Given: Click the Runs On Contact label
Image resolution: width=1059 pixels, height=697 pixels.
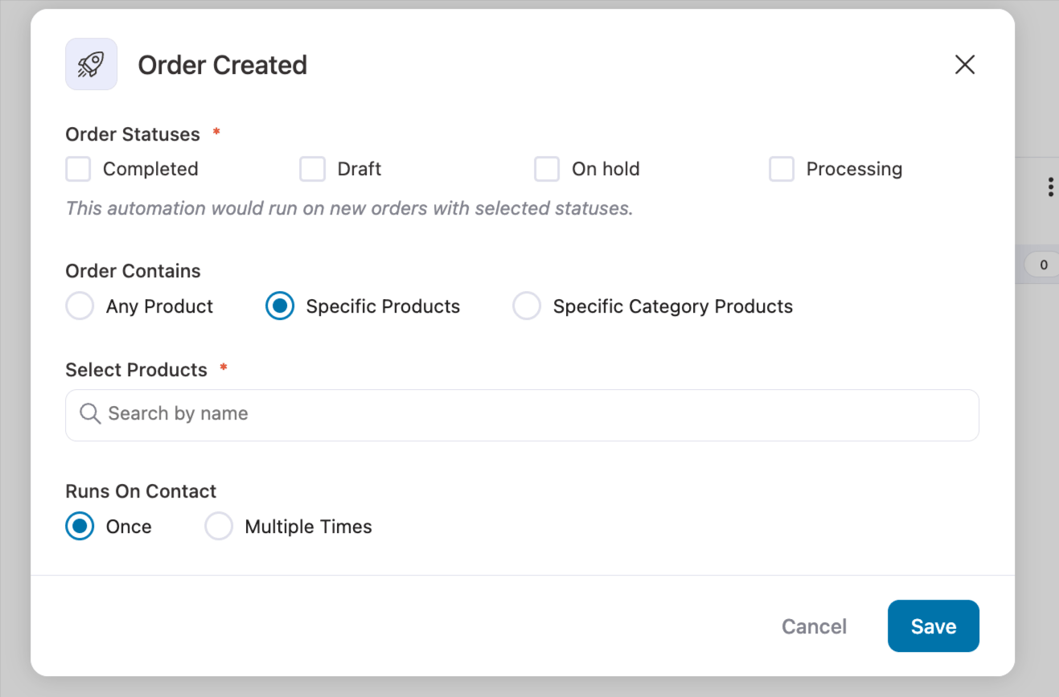Looking at the screenshot, I should (141, 491).
